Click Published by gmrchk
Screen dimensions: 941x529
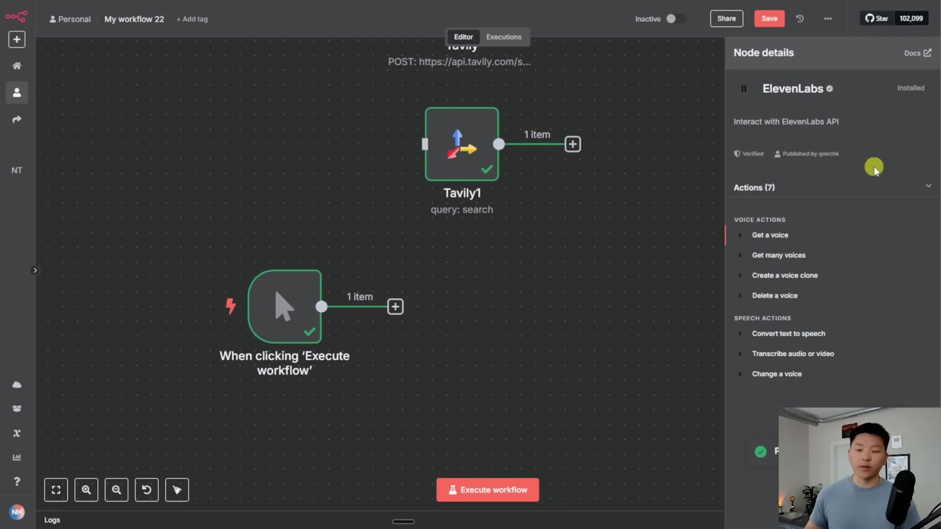[807, 154]
